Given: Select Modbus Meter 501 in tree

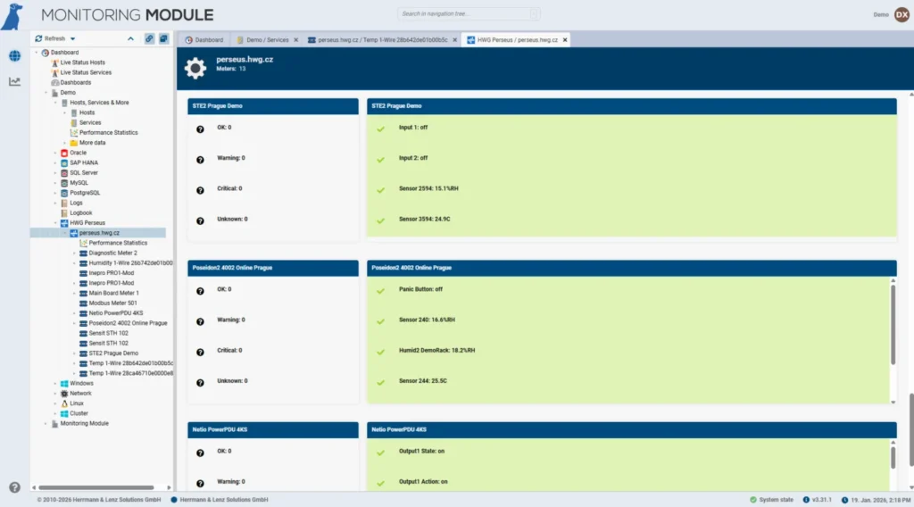Looking at the screenshot, I should [x=112, y=303].
